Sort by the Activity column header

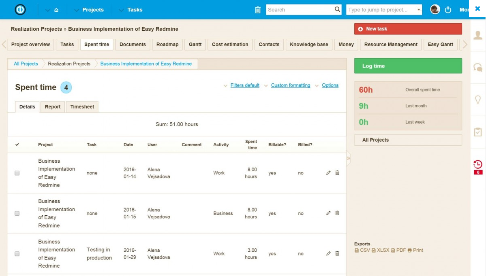pyautogui.click(x=221, y=144)
